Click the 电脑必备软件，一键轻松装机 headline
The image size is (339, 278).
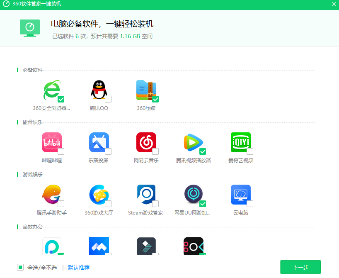click(102, 24)
